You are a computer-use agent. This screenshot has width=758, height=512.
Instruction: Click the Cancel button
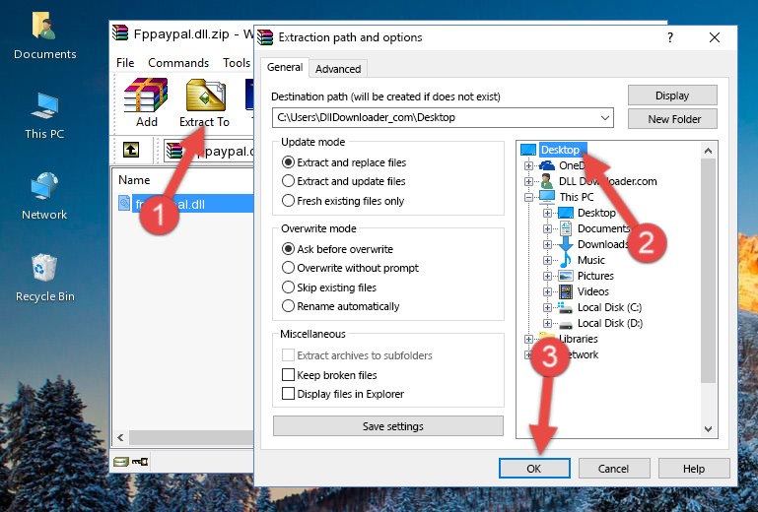[x=613, y=469]
